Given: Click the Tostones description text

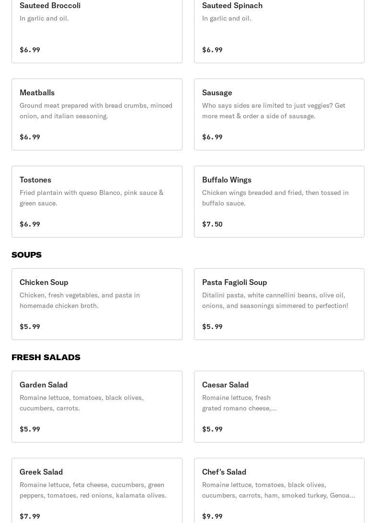Looking at the screenshot, I should click(91, 198).
